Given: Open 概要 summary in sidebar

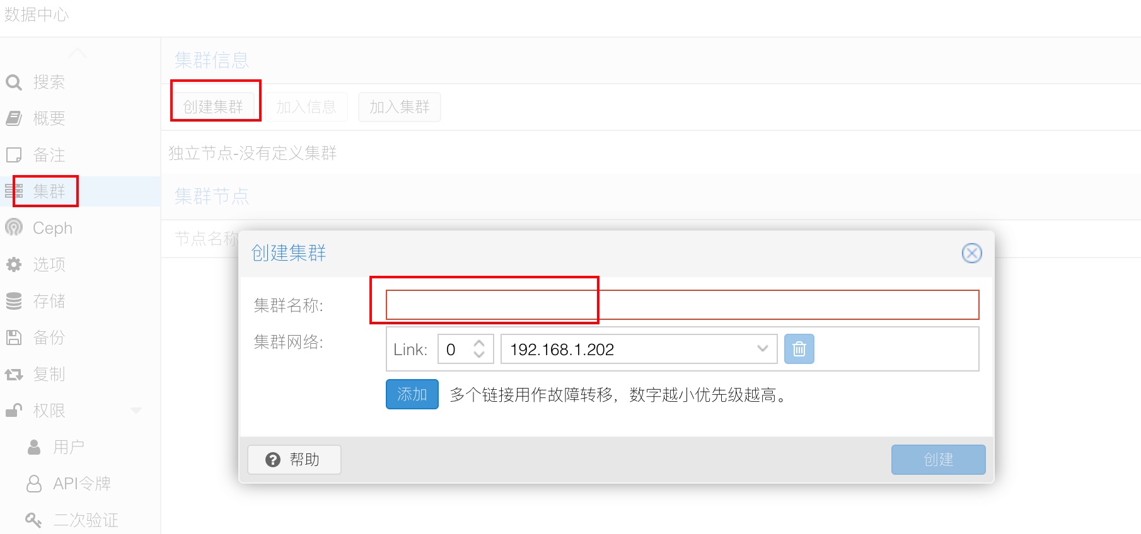Looking at the screenshot, I should [x=48, y=118].
